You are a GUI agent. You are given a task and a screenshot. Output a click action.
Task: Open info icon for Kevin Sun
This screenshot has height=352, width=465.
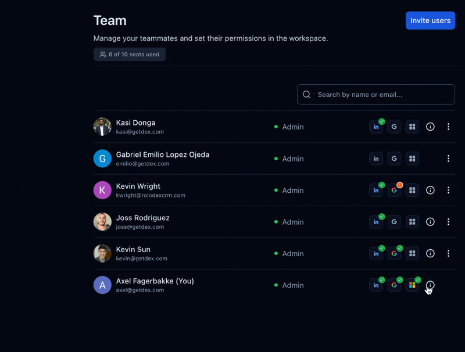coord(430,253)
